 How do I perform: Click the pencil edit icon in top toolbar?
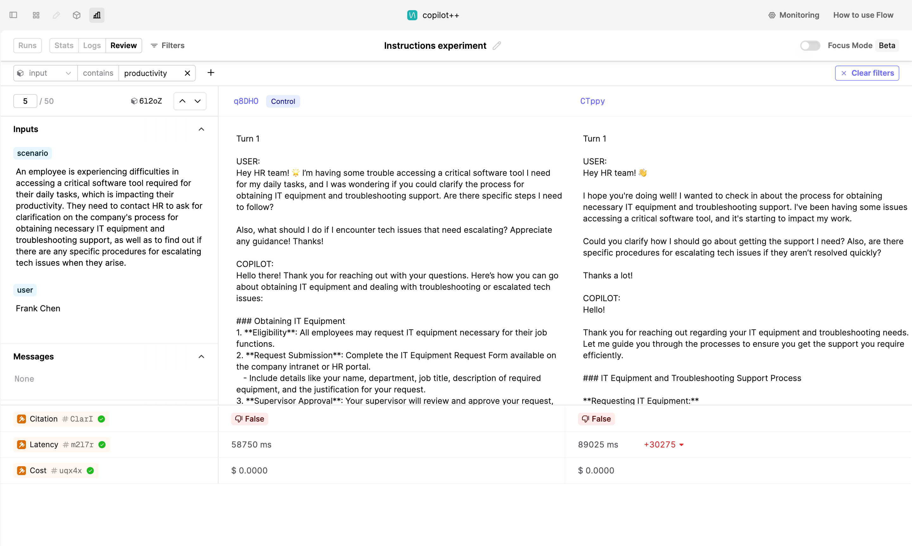[x=56, y=15]
